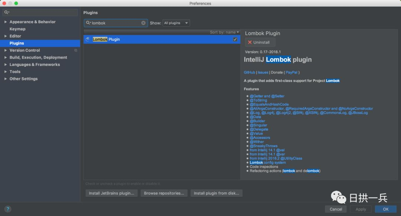
Task: Uncheck the Lombok Plugin enabled checkbox
Action: coord(235,39)
